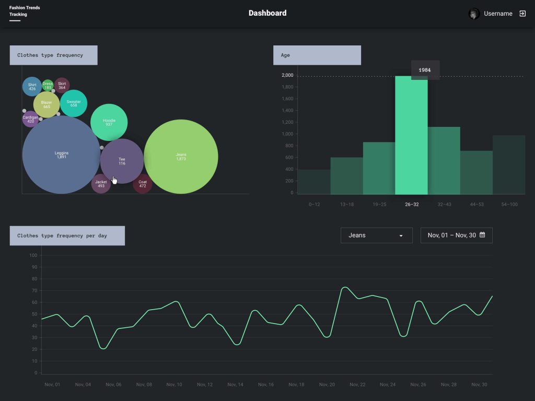
Task: Click the Username link
Action: 497,13
